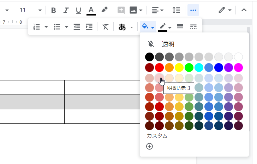The width and height of the screenshot is (257, 164).
Task: Add a custom color with the plus icon
Action: tap(149, 146)
